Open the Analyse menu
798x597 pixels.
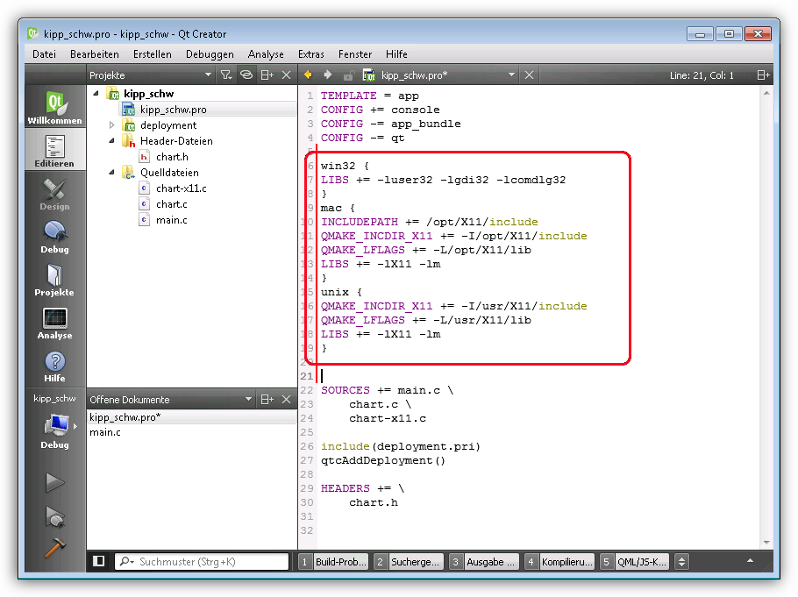266,54
